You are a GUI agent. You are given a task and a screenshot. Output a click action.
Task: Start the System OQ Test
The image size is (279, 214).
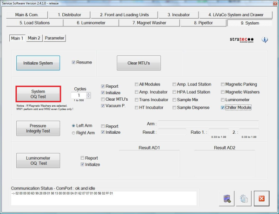pos(38,95)
